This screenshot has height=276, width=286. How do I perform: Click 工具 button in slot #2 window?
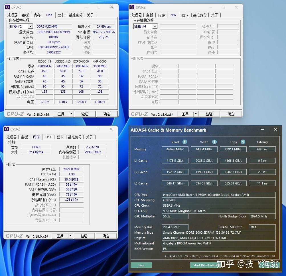(61, 114)
